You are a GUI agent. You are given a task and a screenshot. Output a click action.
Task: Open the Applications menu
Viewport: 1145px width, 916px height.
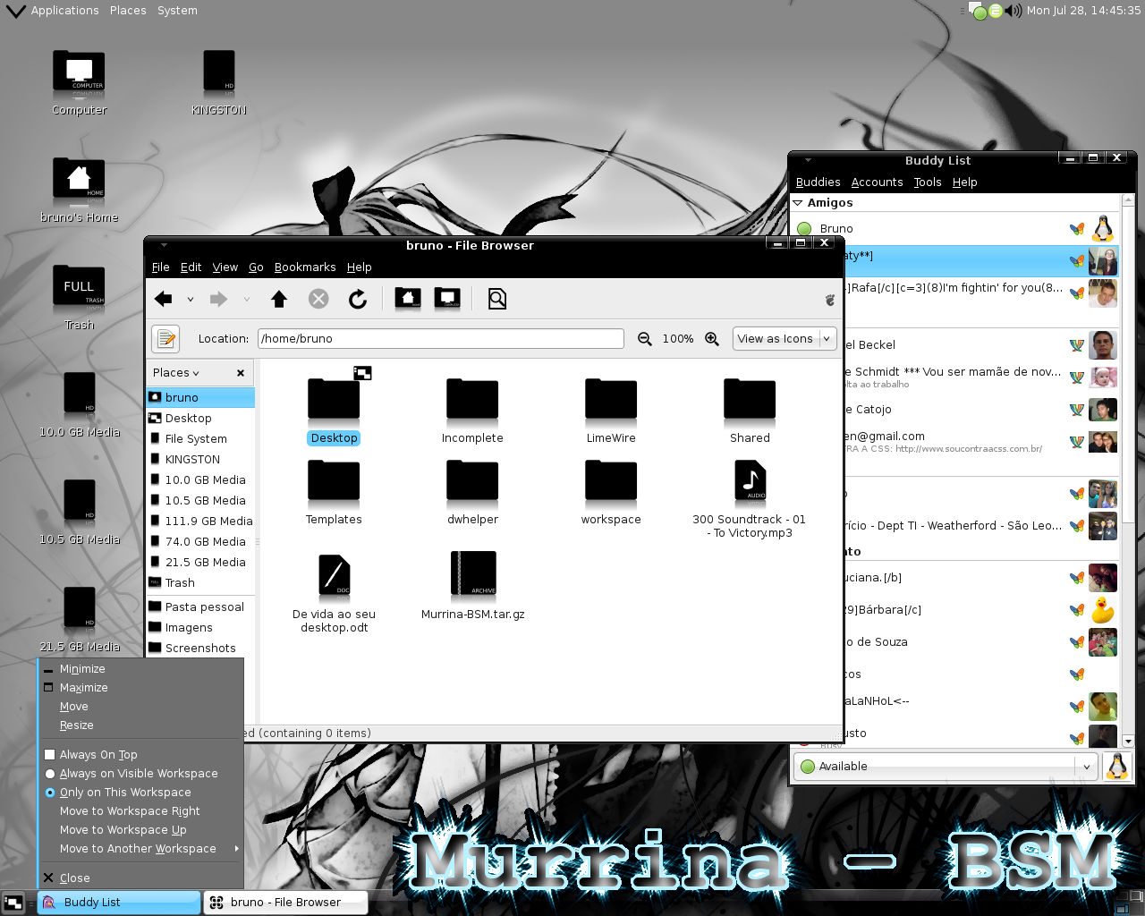click(64, 11)
